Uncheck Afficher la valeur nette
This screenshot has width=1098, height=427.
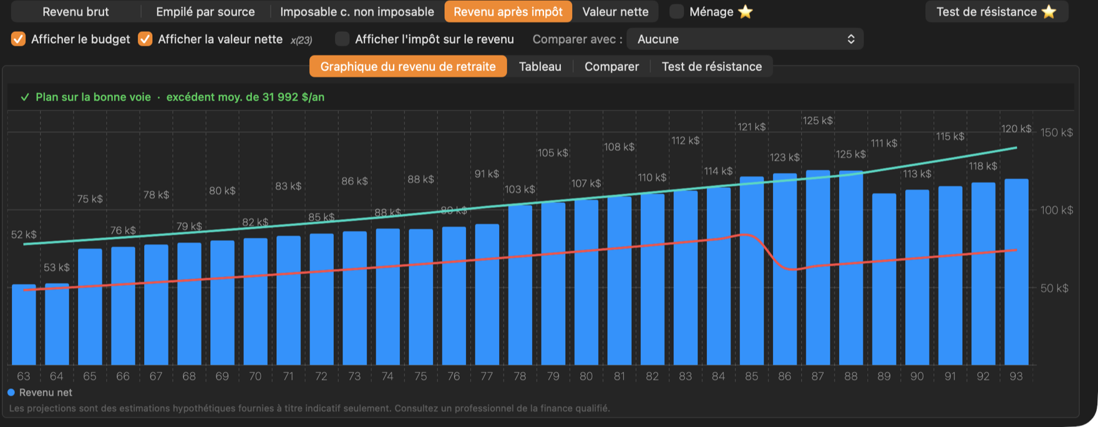(145, 39)
